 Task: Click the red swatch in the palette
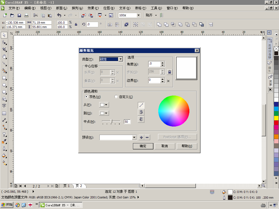tap(276, 123)
